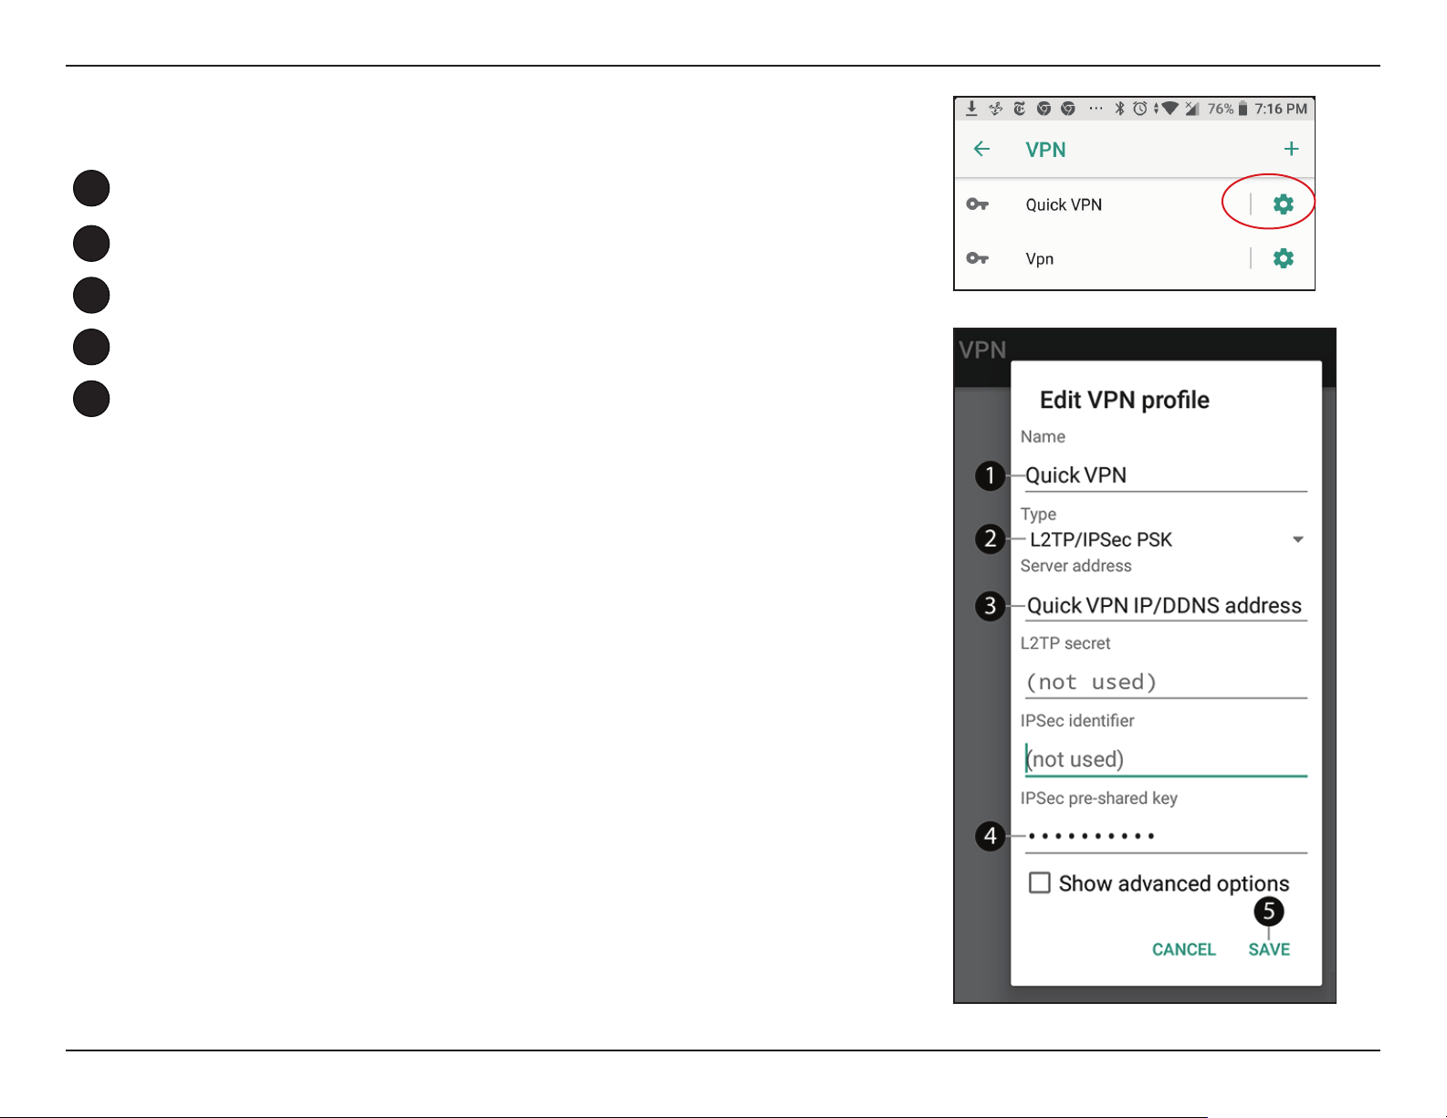This screenshot has height=1118, width=1447.
Task: Click the SAVE button
Action: click(1269, 949)
